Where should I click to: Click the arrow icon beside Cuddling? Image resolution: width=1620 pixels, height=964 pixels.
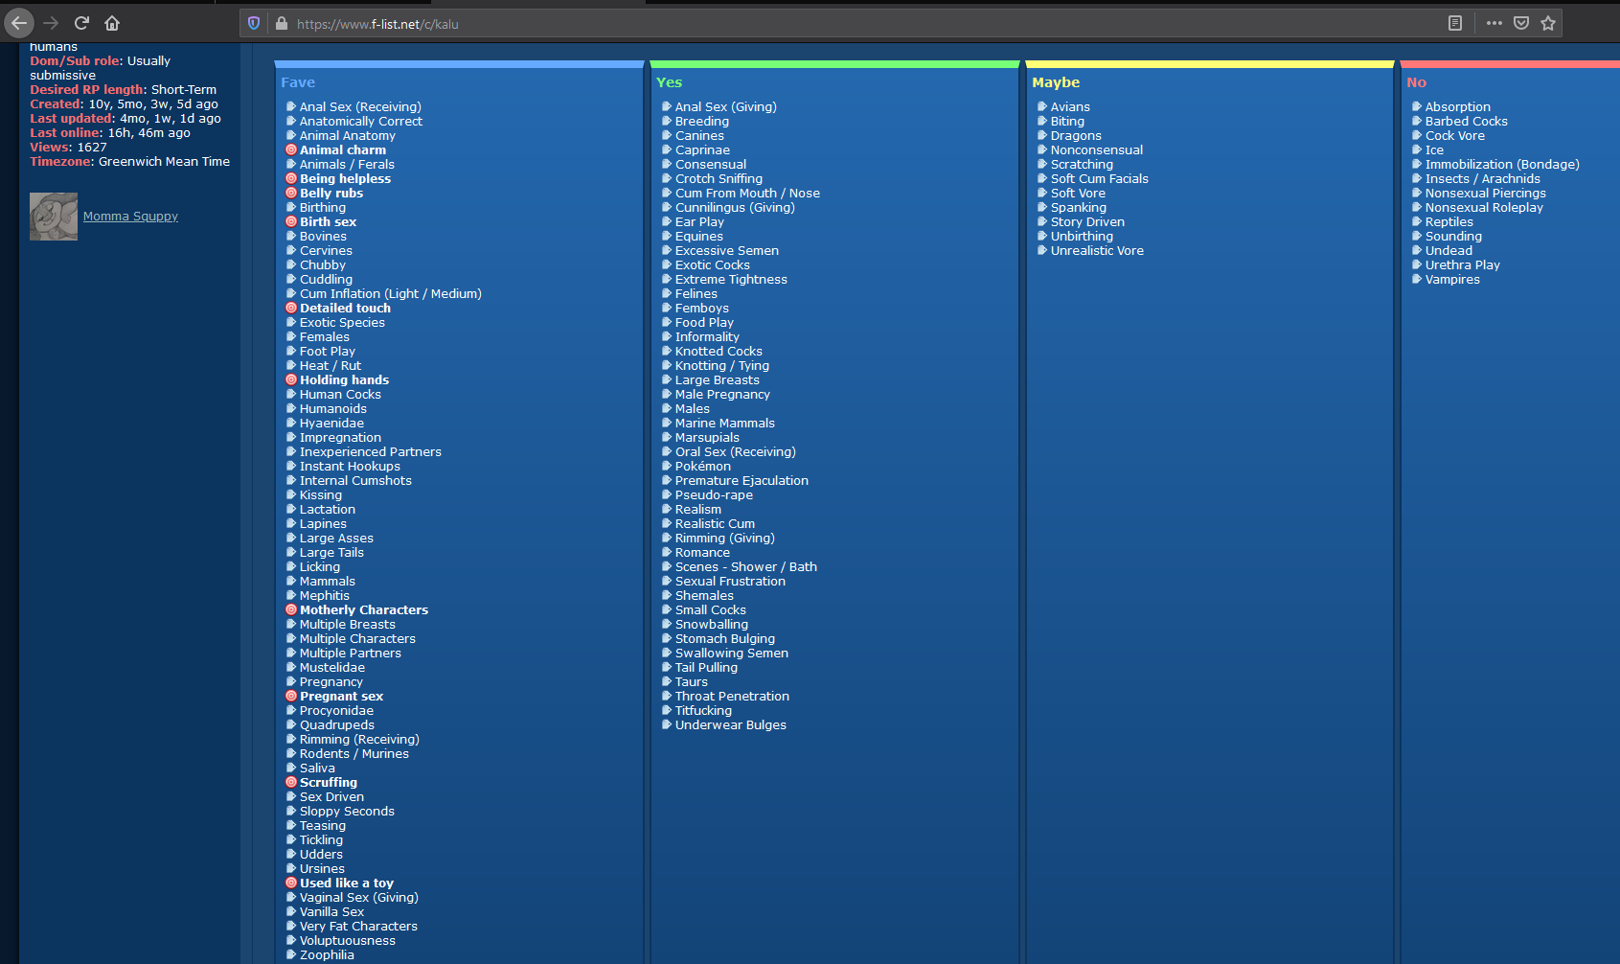(x=291, y=279)
